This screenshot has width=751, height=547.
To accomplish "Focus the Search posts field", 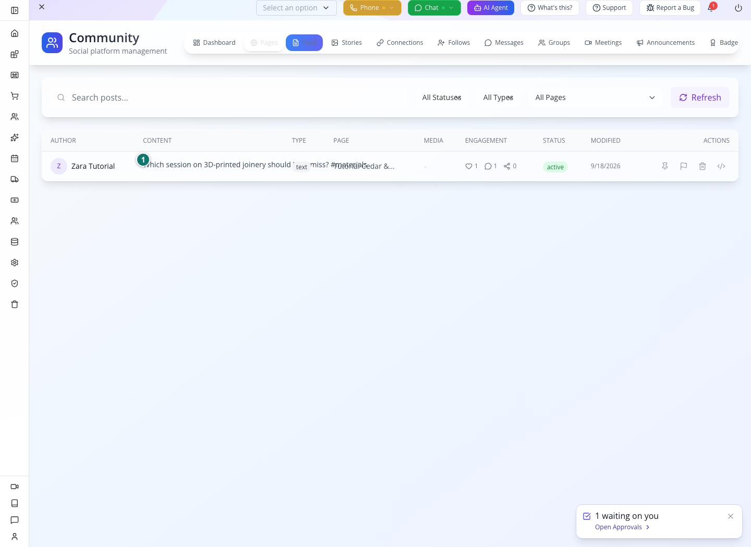I will click(x=230, y=97).
